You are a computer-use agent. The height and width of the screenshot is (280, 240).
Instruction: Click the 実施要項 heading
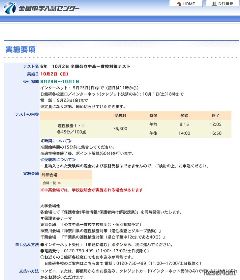(20, 49)
